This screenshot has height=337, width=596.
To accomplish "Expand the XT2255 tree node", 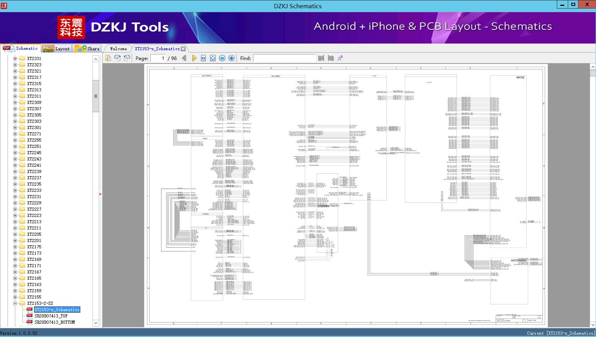I will [15, 140].
